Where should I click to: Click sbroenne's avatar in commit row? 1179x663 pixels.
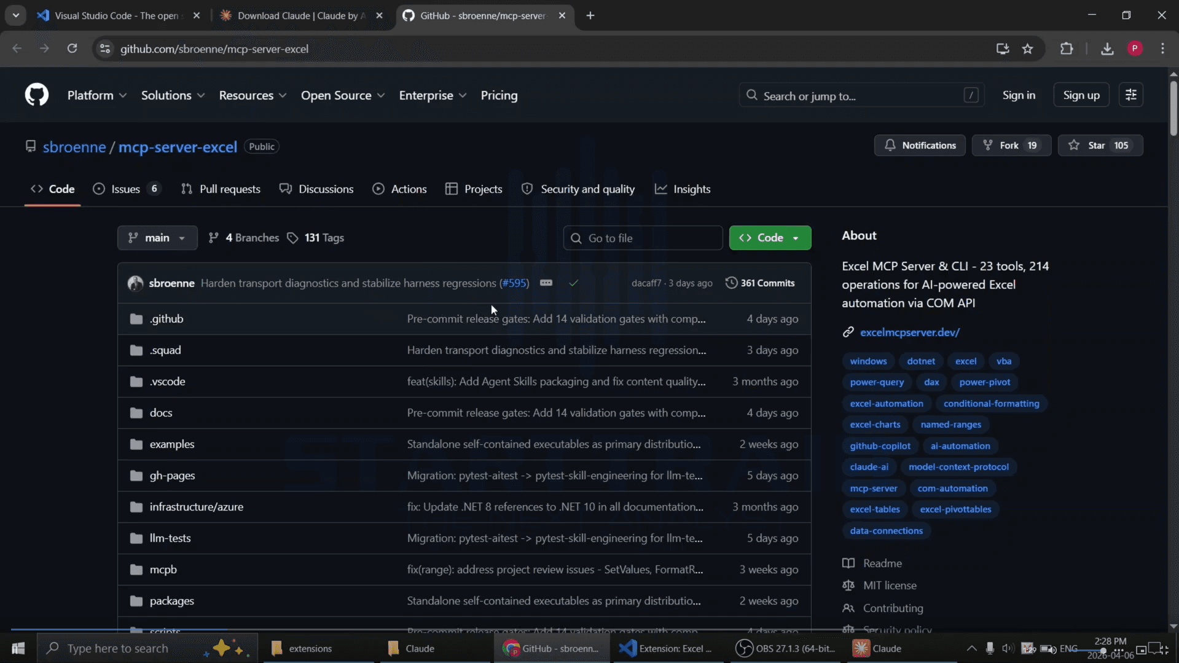135,283
